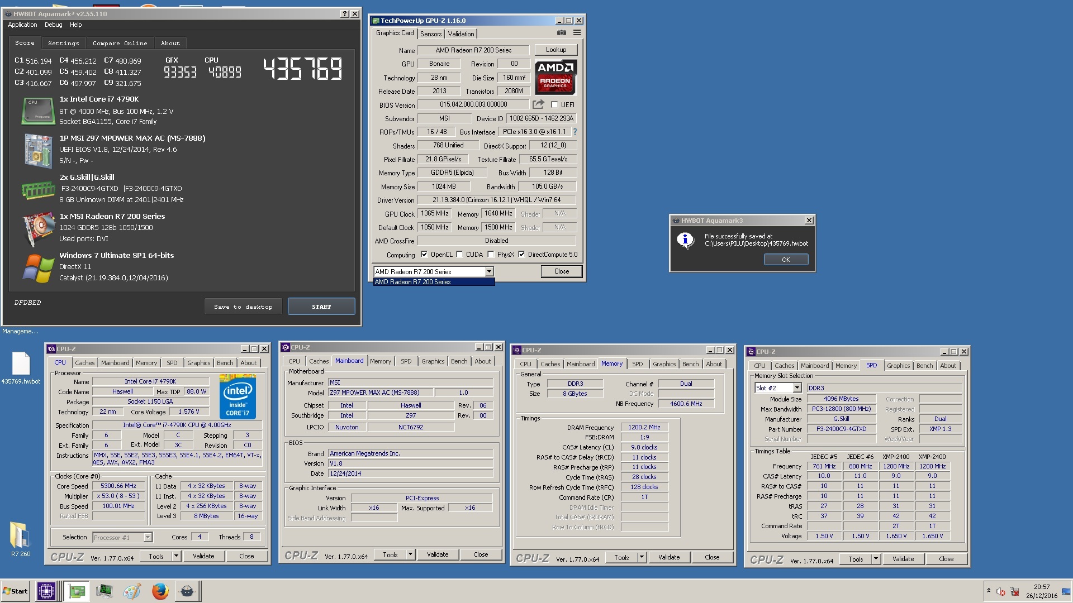Expand Tools dropdown arrow in CPU-Z SPD window
The image size is (1073, 603).
pyautogui.click(x=876, y=559)
